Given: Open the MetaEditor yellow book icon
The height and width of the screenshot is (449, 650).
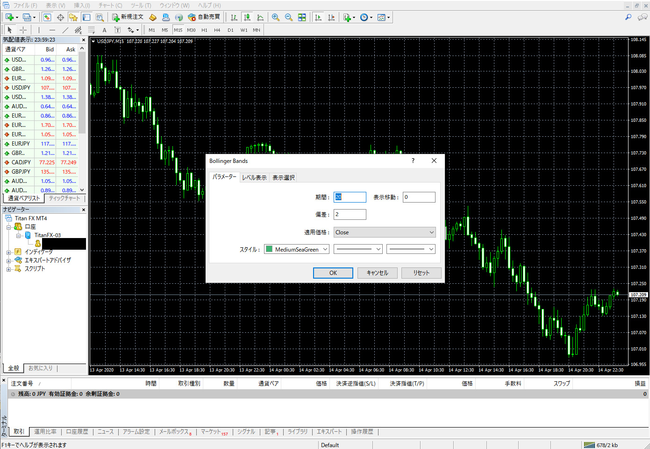Looking at the screenshot, I should pos(153,17).
